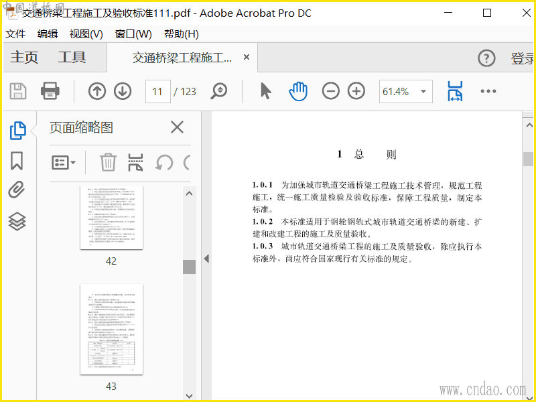Click the document scroll up arrow
Image resolution: width=536 pixels, height=402 pixels.
529,125
